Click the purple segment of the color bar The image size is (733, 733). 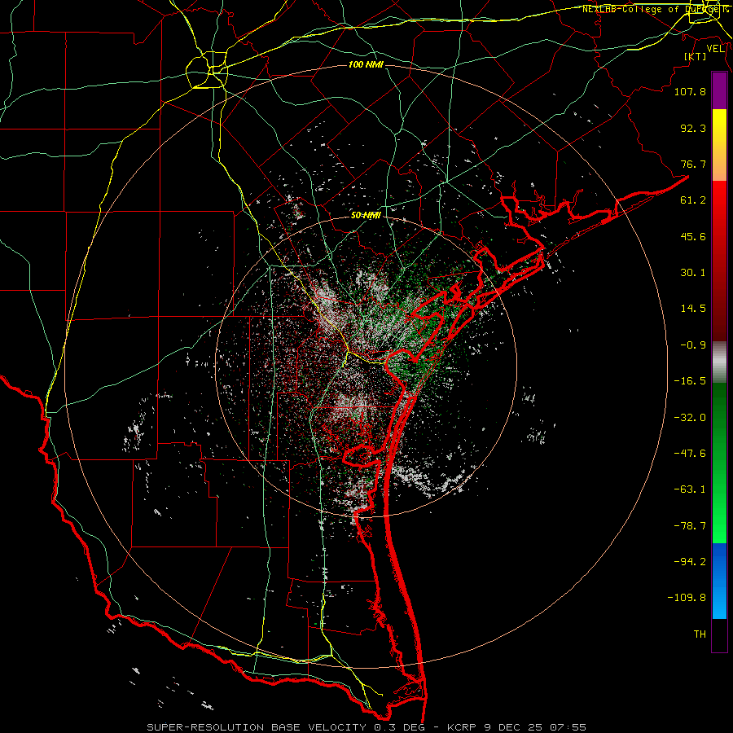pyautogui.click(x=719, y=90)
